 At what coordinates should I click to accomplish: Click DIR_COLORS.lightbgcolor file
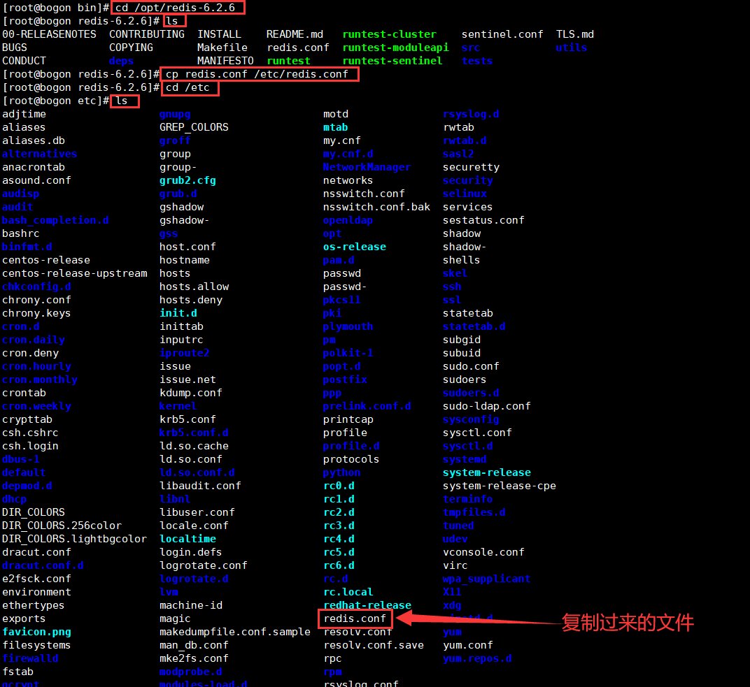(74, 539)
